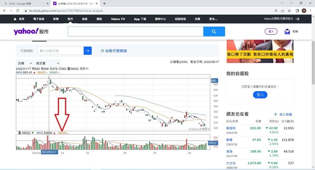The image size is (315, 170).
Task: Click the MA60 legend label
Action: (54, 73)
